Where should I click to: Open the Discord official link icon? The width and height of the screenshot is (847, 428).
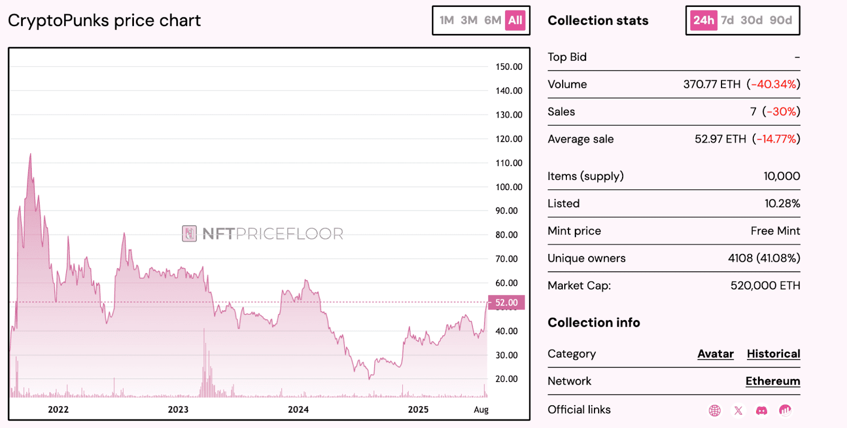762,410
